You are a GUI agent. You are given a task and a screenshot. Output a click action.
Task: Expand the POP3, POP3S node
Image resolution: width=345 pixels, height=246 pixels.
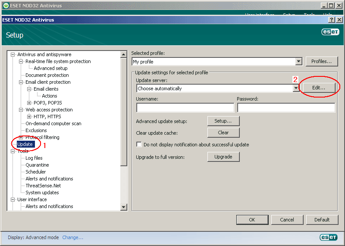[x=29, y=103]
